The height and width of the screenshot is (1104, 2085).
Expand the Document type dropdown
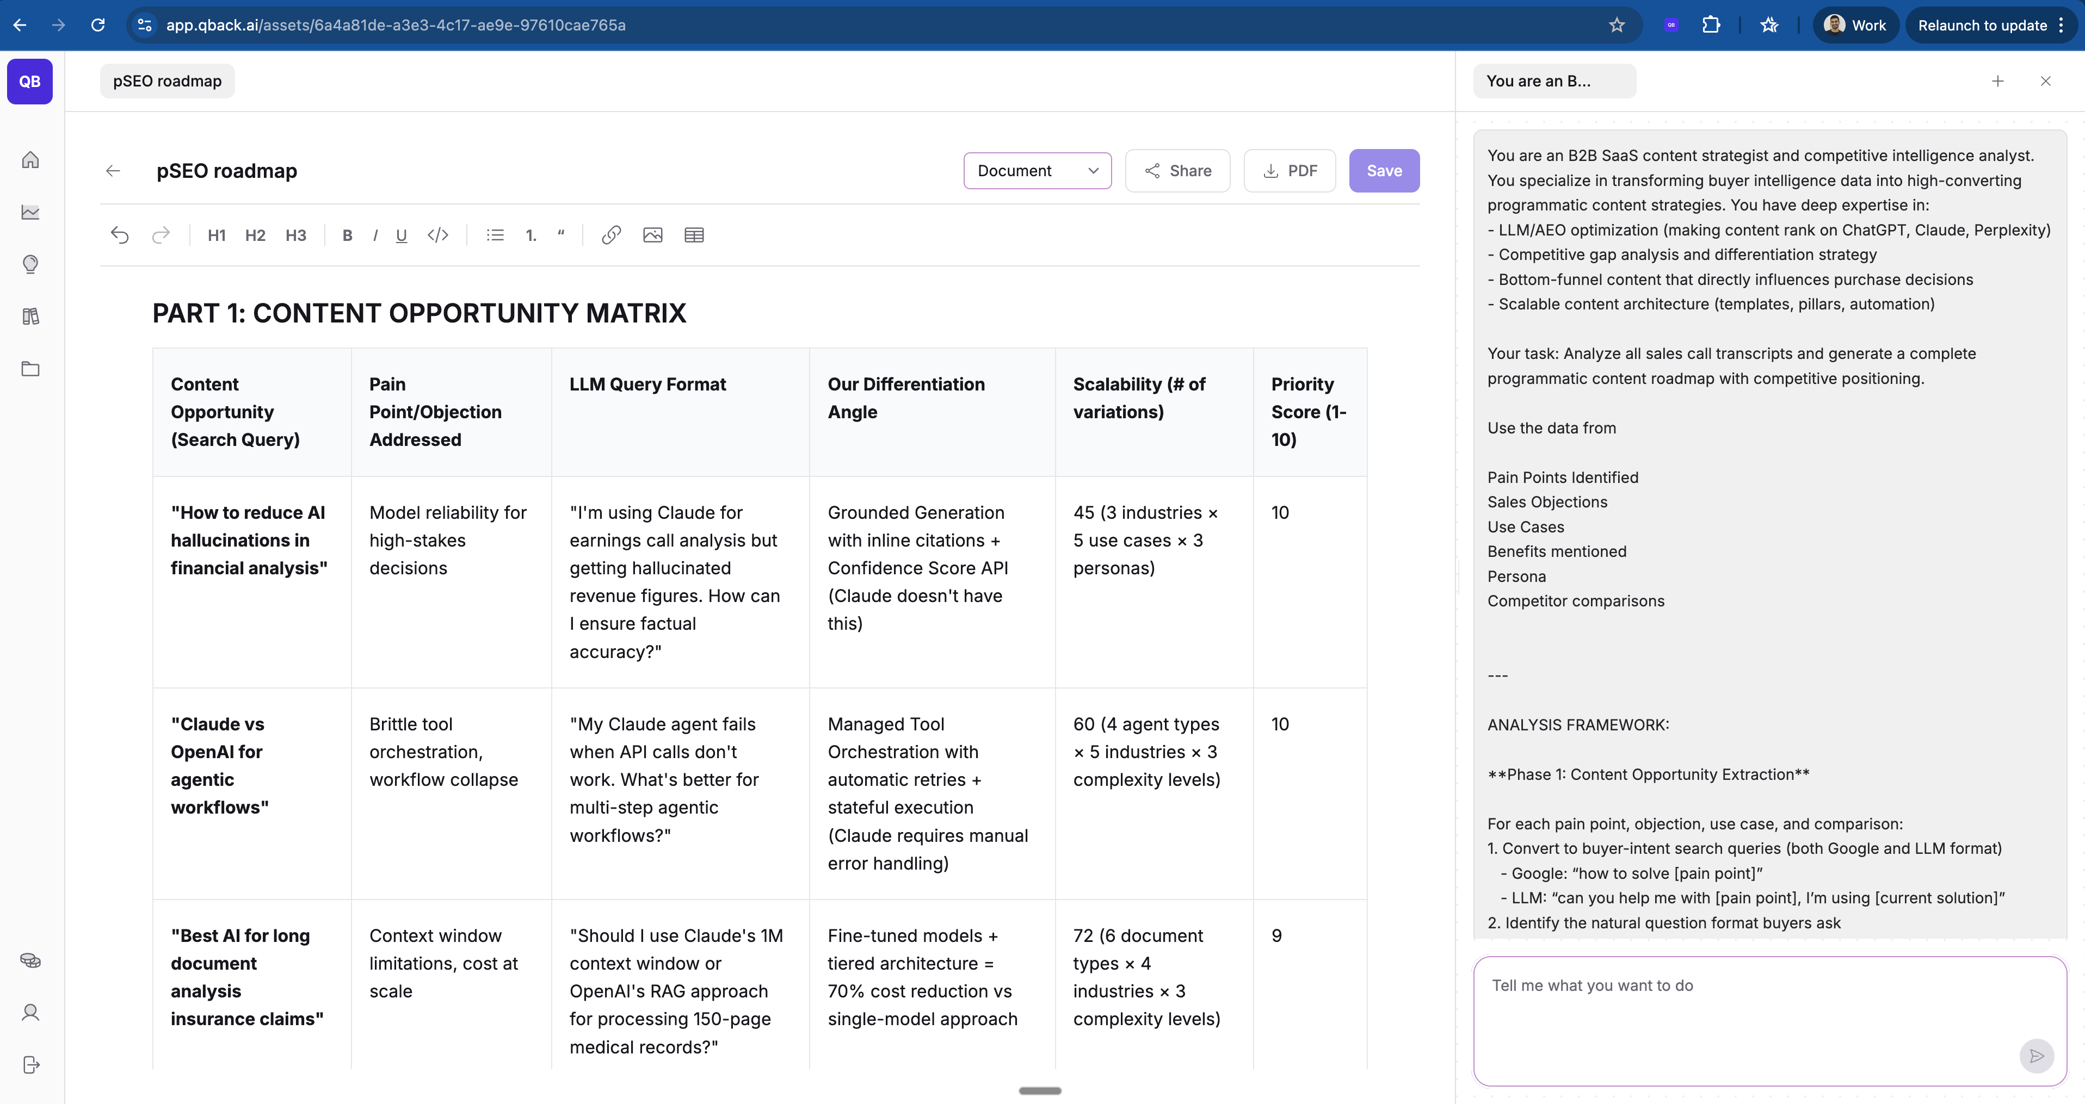(1037, 171)
